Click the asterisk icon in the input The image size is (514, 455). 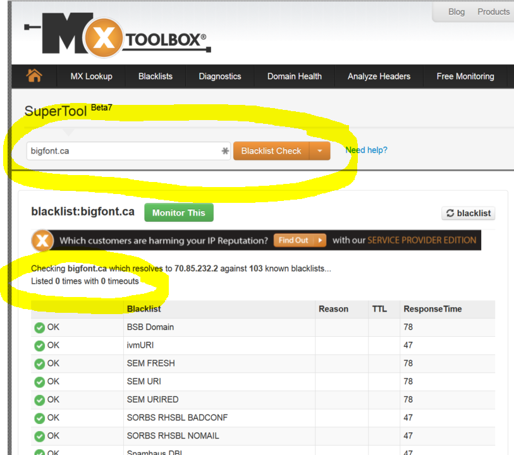pos(225,151)
